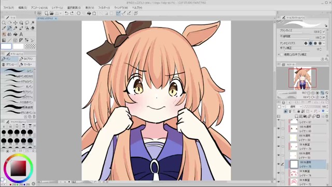Adjust opacity value stepper in tool property
Viewport: 332px width, 187px height.
point(321,37)
